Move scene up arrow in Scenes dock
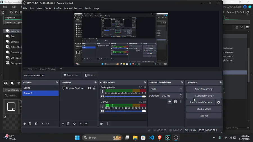 tap(42, 124)
